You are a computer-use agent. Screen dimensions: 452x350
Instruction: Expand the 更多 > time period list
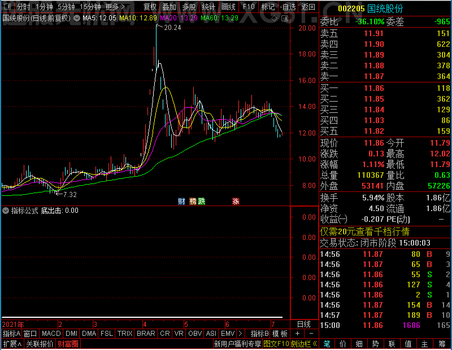tap(115, 7)
